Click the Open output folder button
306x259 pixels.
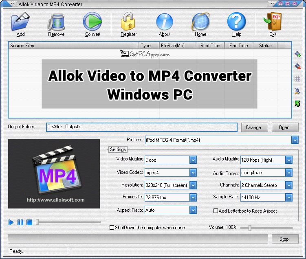(285, 127)
